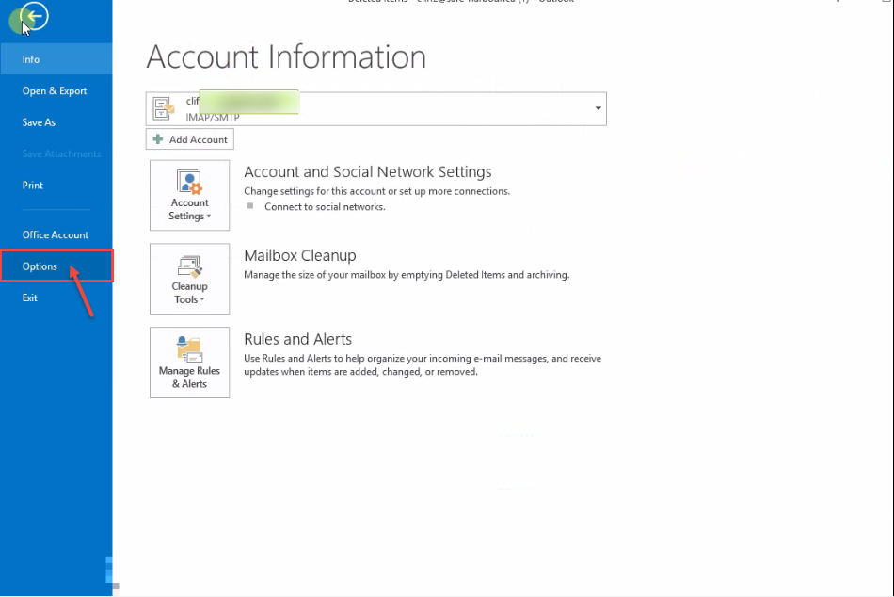This screenshot has height=597, width=894.
Task: Click the back arrow to leave backstage
Action: (34, 15)
